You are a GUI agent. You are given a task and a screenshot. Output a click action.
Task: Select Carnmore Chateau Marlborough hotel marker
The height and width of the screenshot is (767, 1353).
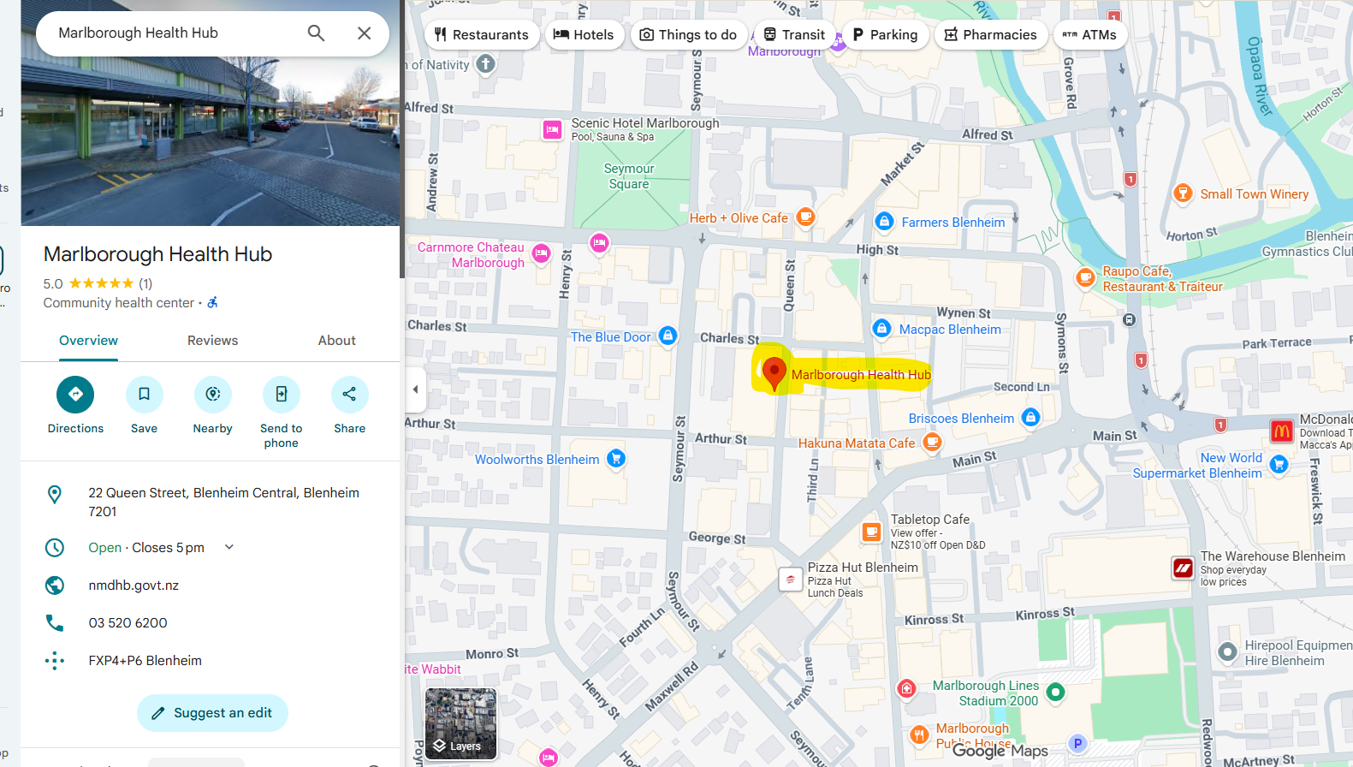(x=541, y=254)
